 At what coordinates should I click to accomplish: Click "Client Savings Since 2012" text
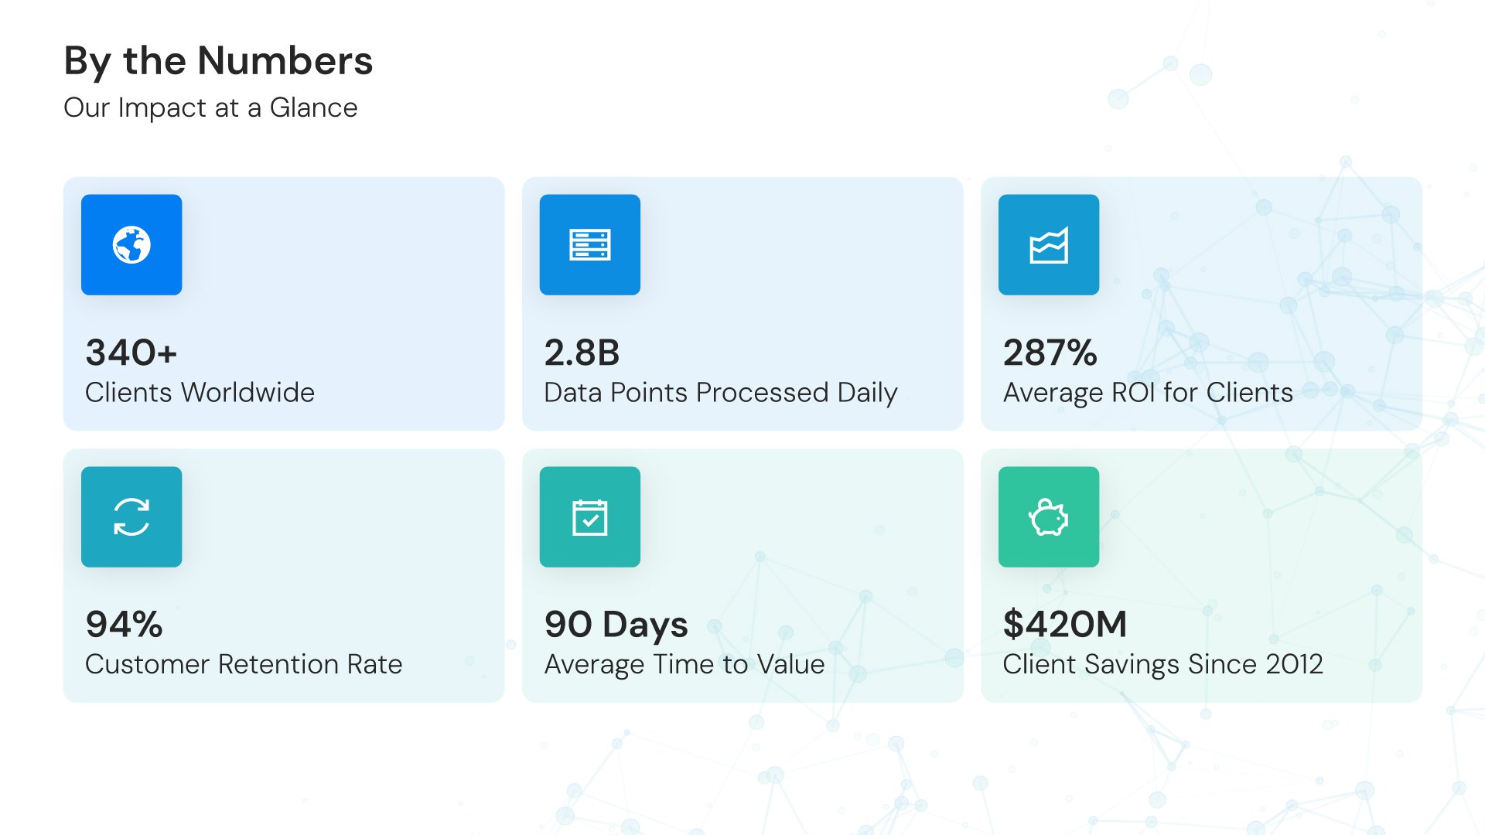click(1162, 664)
